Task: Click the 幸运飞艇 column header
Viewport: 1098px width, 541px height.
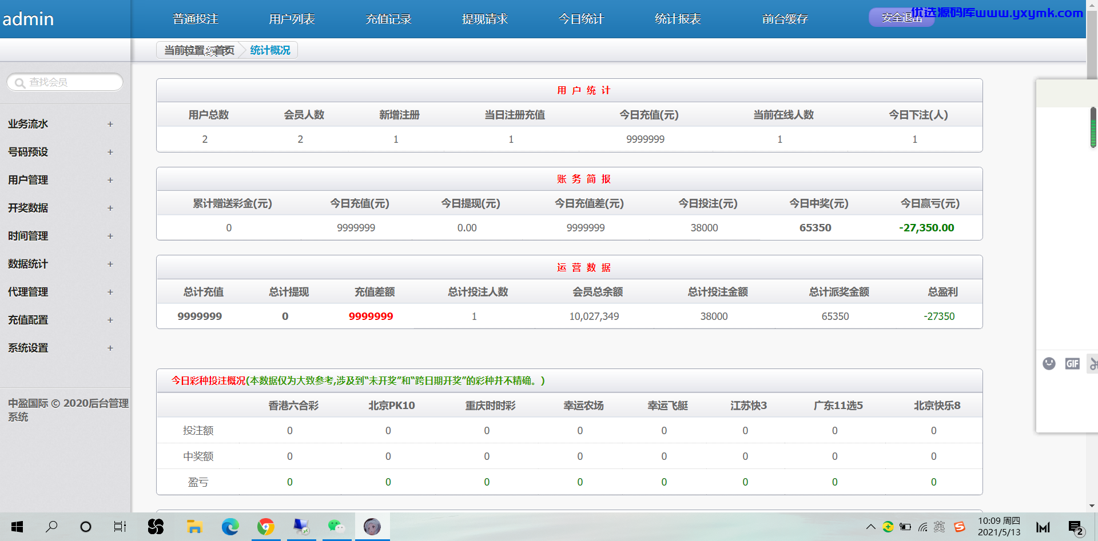Action: click(x=667, y=405)
